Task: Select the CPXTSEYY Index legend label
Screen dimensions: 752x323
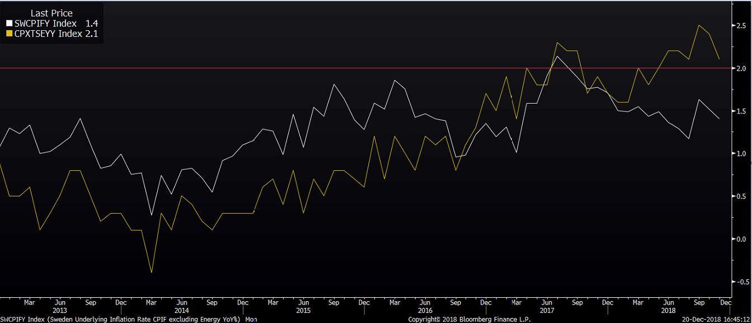Action: (48, 34)
